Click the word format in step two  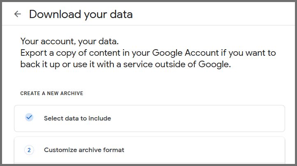[x=114, y=150]
